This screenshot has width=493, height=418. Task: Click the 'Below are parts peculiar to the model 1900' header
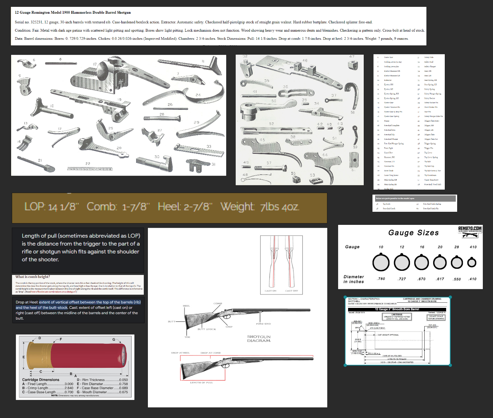395,198
